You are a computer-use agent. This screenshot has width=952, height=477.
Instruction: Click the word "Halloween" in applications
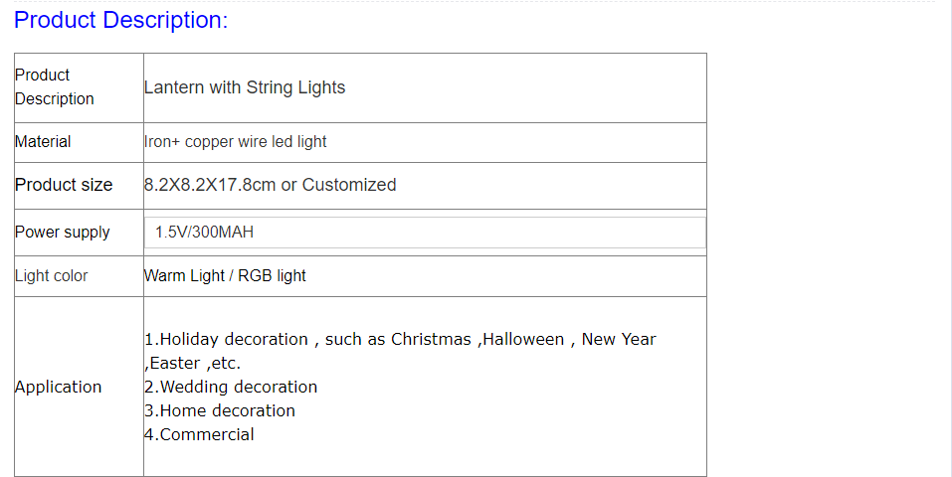[522, 340]
